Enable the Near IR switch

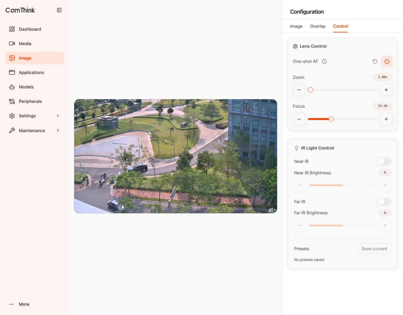tap(384, 161)
